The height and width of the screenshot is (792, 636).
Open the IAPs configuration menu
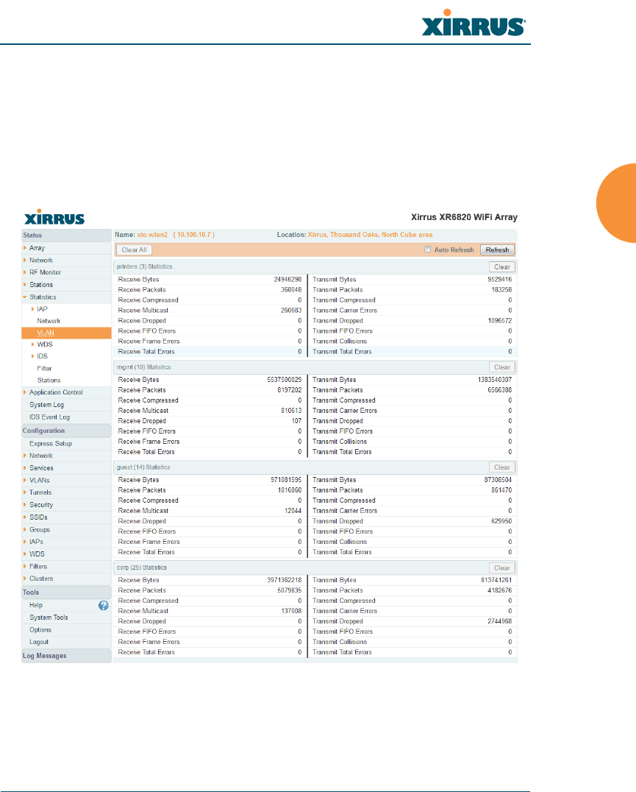click(x=36, y=542)
